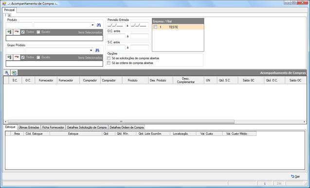Screen dimensions: 310x188
Task: Focus the second S.C. entre field
Action: coord(139,48)
